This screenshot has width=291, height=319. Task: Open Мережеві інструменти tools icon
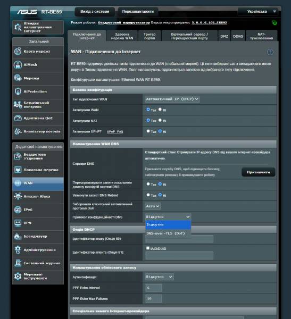coord(18,276)
